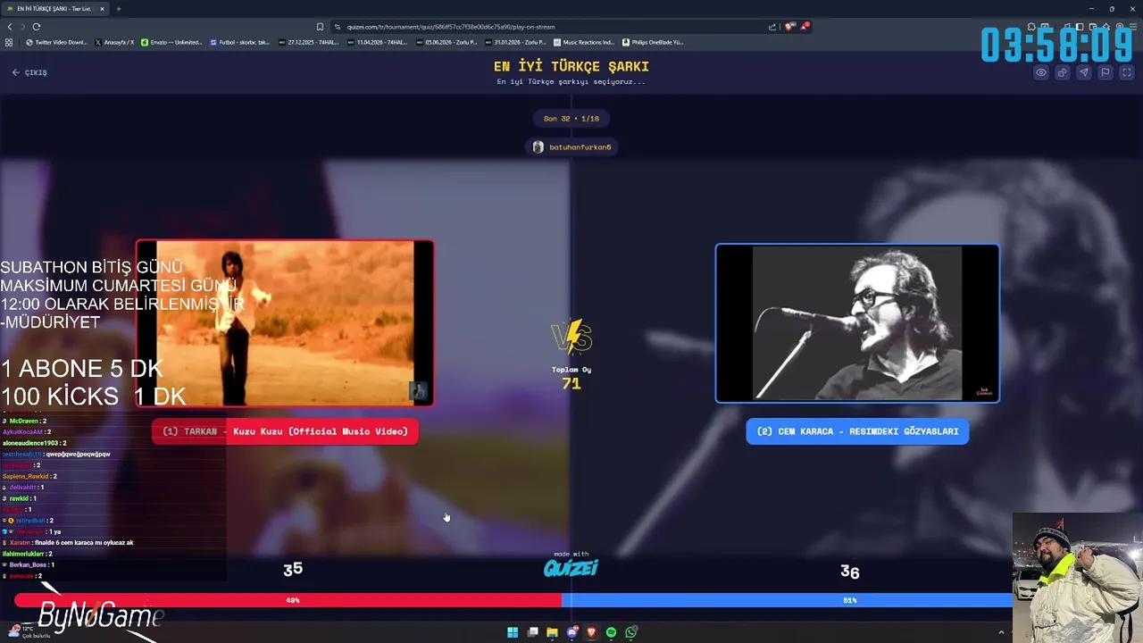
Task: Leave the quiz via ÇIKIŞ back link
Action: 29,72
